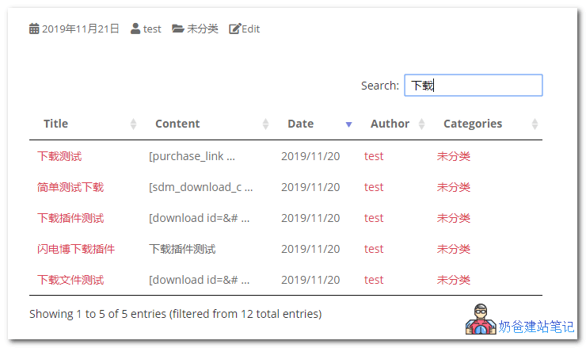Open 未分类 category in 下载插件测试 row
586x348 pixels.
[x=453, y=218]
